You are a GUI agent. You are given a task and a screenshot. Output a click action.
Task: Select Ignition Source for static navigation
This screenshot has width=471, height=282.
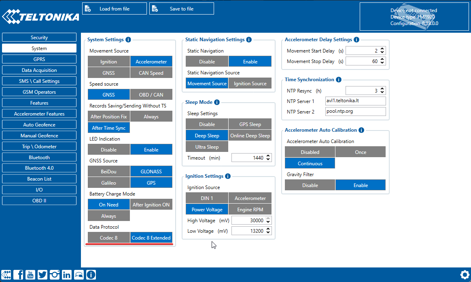250,83
